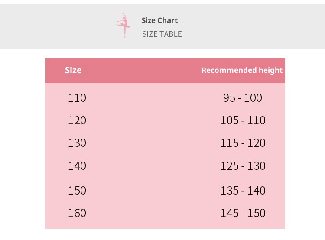Viewport: 325px width, 240px height.
Task: Select size 150 in the table
Action: click(77, 191)
